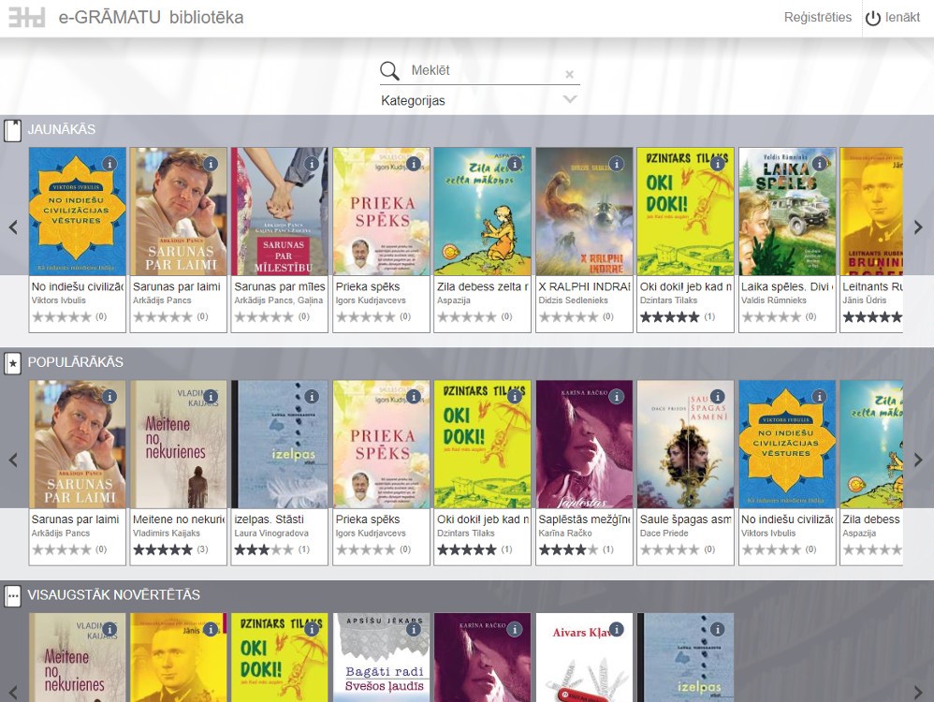Go to previous books in Visaugstāk novērtētās carousel
Screen dimensions: 934x702
pyautogui.click(x=13, y=692)
